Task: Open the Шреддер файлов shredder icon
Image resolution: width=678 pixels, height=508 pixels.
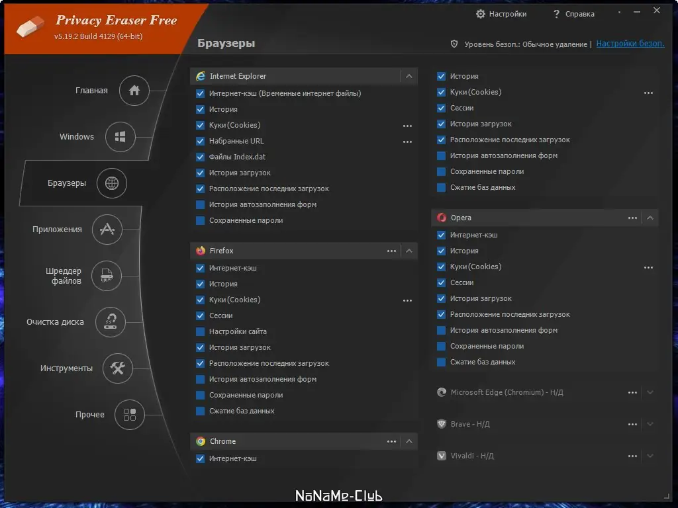Action: [x=107, y=276]
